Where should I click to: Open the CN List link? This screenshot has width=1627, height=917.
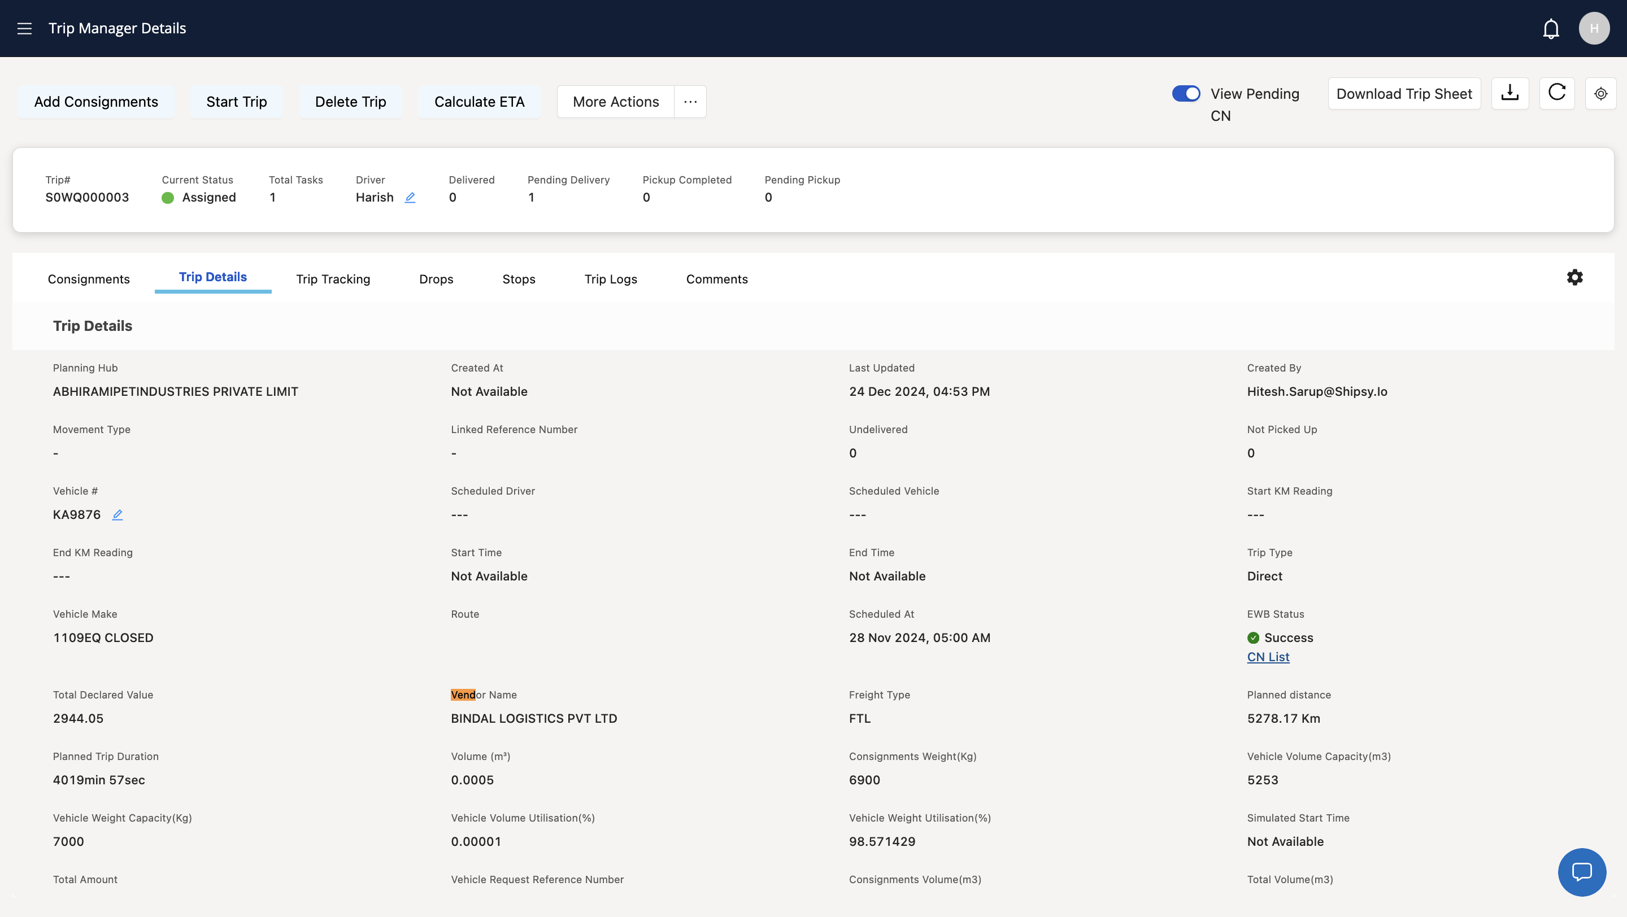[1268, 657]
